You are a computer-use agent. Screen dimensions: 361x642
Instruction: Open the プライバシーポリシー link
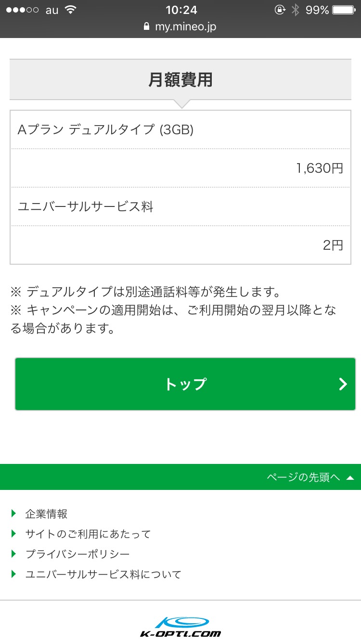77,554
